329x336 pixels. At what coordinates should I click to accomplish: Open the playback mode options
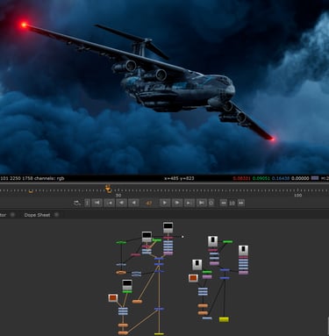pos(77,203)
